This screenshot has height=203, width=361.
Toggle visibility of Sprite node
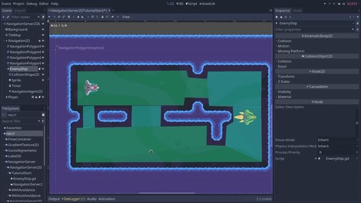(x=43, y=80)
